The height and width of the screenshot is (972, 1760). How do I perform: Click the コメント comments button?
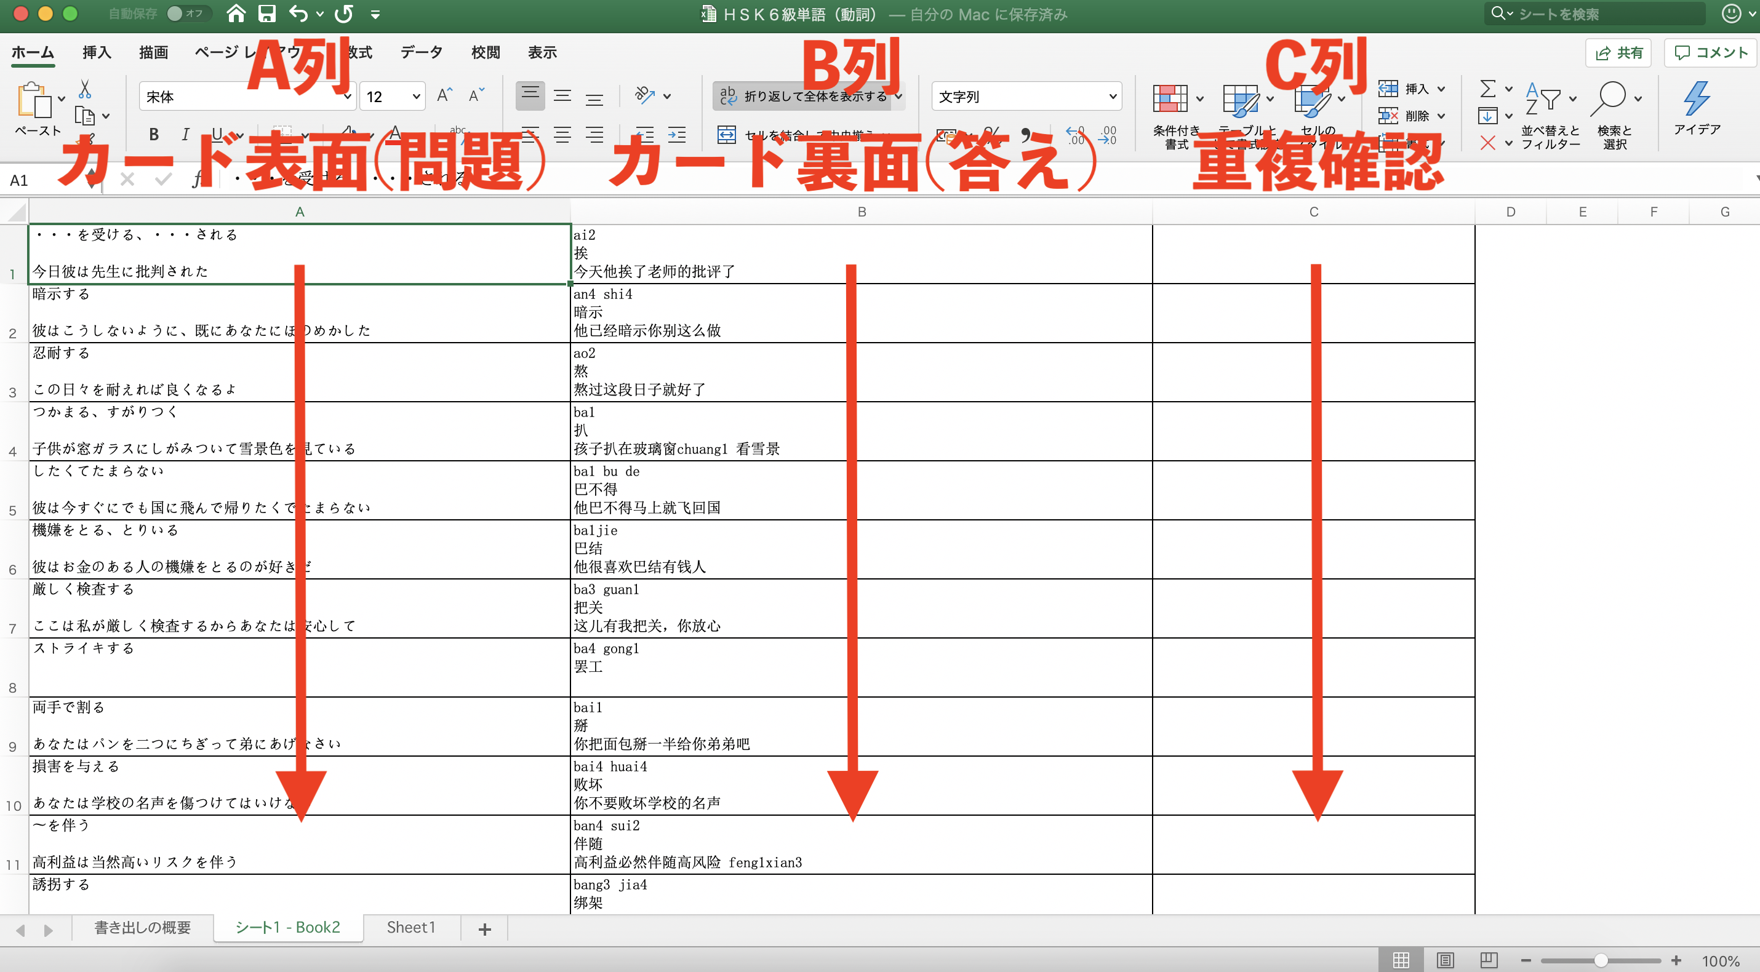click(1710, 52)
